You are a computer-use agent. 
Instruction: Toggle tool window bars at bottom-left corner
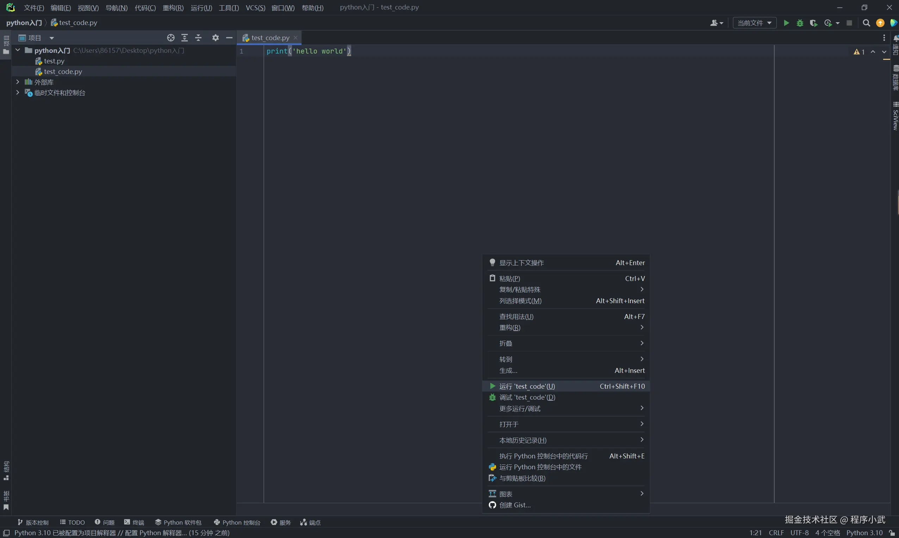point(6,533)
